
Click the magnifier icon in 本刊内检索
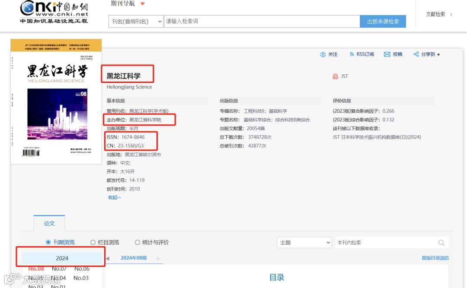(441, 243)
